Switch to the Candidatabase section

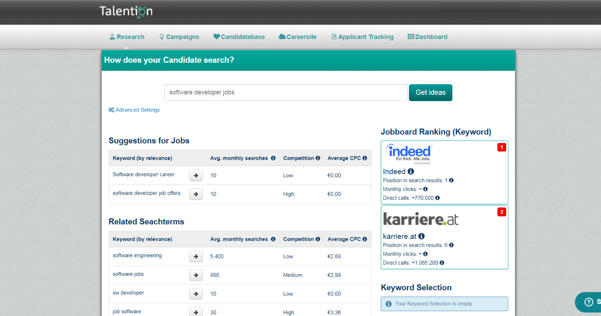pos(239,37)
